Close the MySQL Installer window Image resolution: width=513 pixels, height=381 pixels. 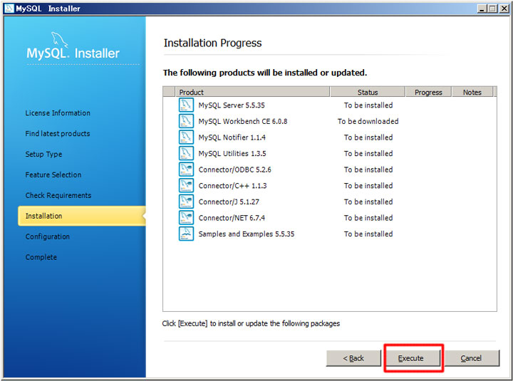504,9
